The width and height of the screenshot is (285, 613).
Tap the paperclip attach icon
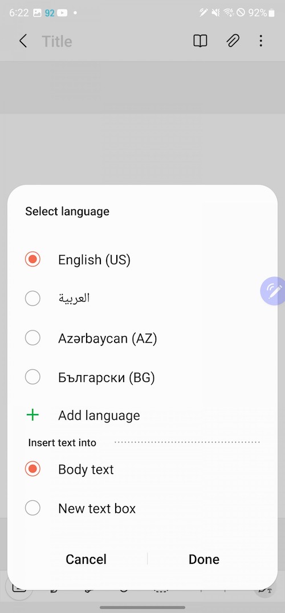pos(233,41)
